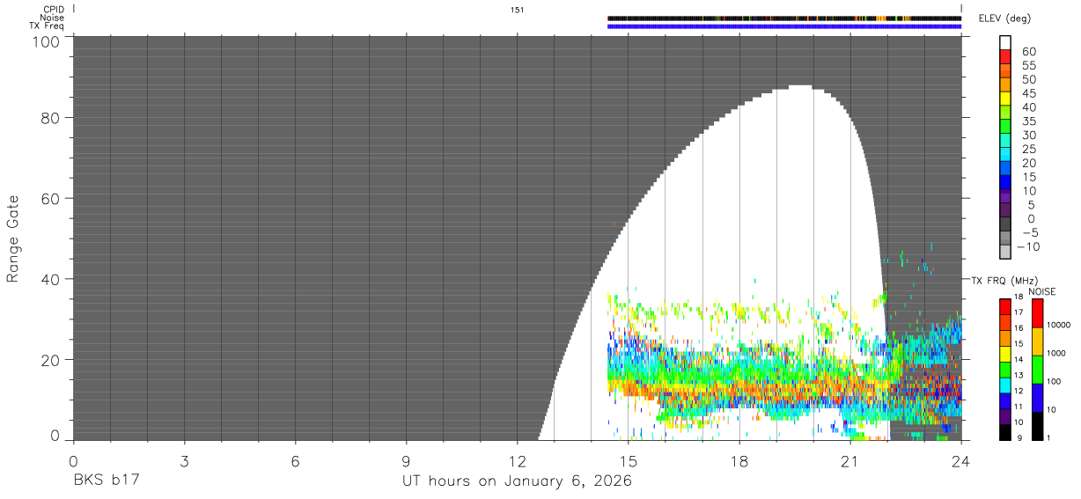
Task: Pick the black TX FRQ swatch between 10 and 9
Action: [x=1005, y=433]
